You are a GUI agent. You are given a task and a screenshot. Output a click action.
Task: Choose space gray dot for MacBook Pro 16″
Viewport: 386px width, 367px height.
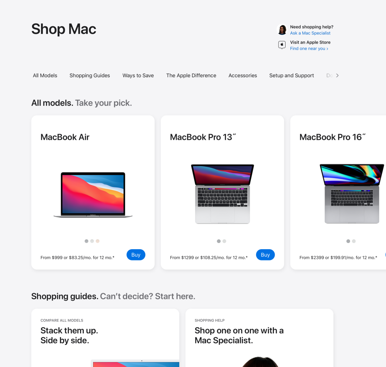click(x=348, y=241)
